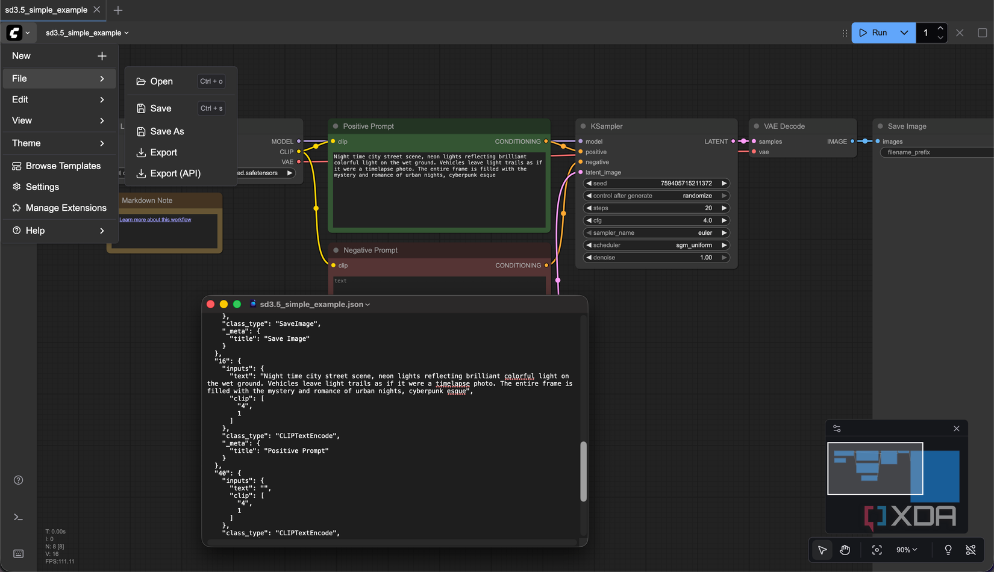The height and width of the screenshot is (572, 994).
Task: Collapse the Negative Prompt node
Action: [x=336, y=250]
